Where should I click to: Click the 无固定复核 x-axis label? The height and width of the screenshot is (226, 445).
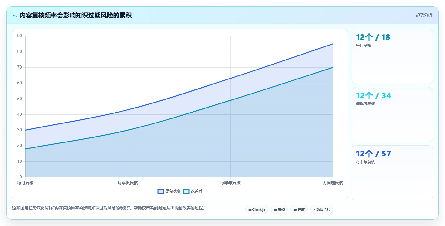point(333,183)
